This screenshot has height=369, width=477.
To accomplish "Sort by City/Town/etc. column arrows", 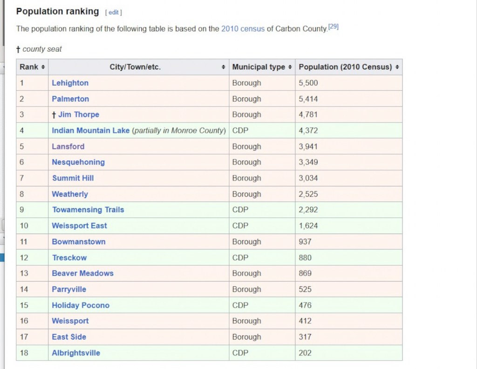I will point(224,67).
